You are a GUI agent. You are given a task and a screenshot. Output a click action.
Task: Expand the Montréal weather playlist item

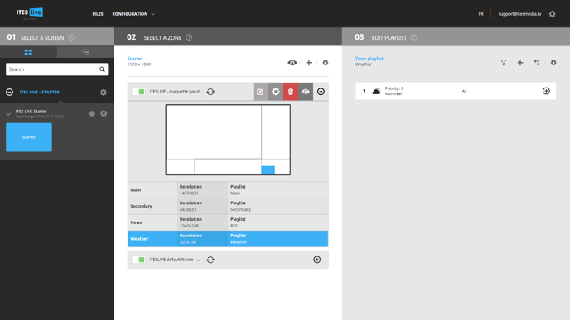pyautogui.click(x=546, y=91)
